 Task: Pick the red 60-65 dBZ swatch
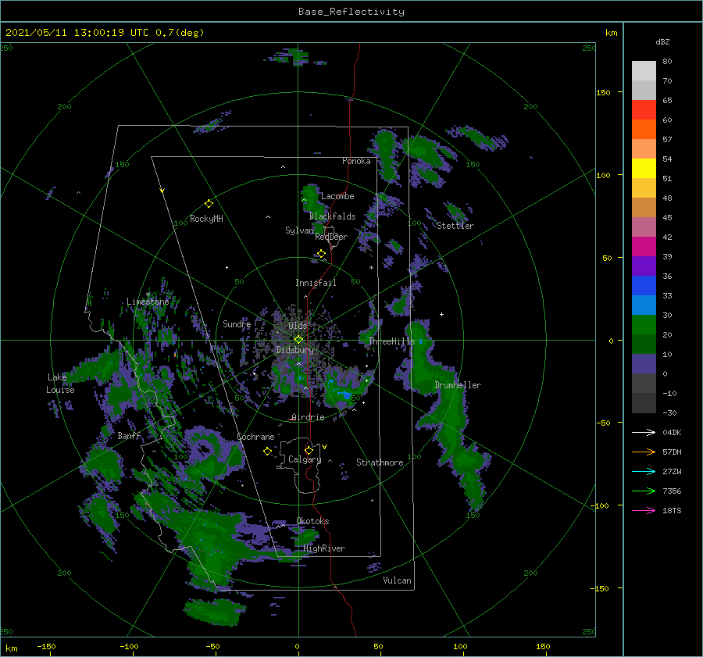coord(644,110)
